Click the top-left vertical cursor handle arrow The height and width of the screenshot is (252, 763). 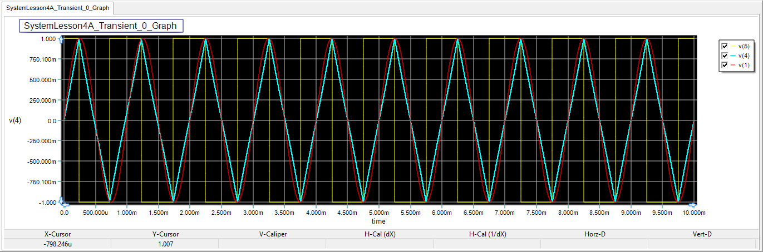point(61,38)
